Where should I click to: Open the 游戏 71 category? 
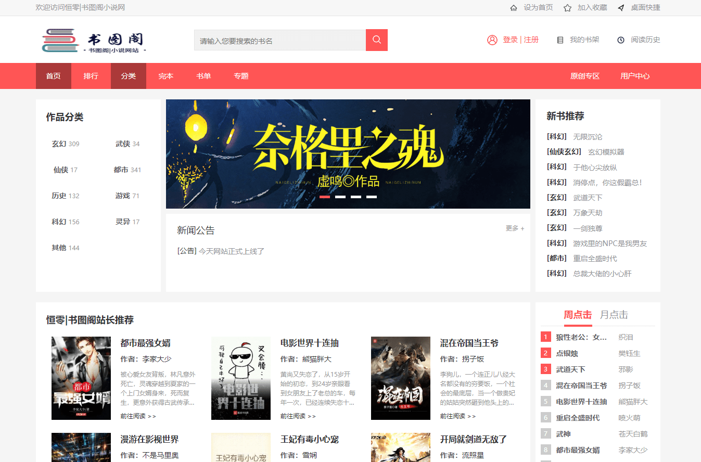(128, 196)
